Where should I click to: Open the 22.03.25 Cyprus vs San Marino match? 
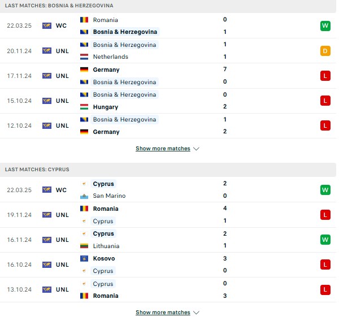tap(168, 190)
